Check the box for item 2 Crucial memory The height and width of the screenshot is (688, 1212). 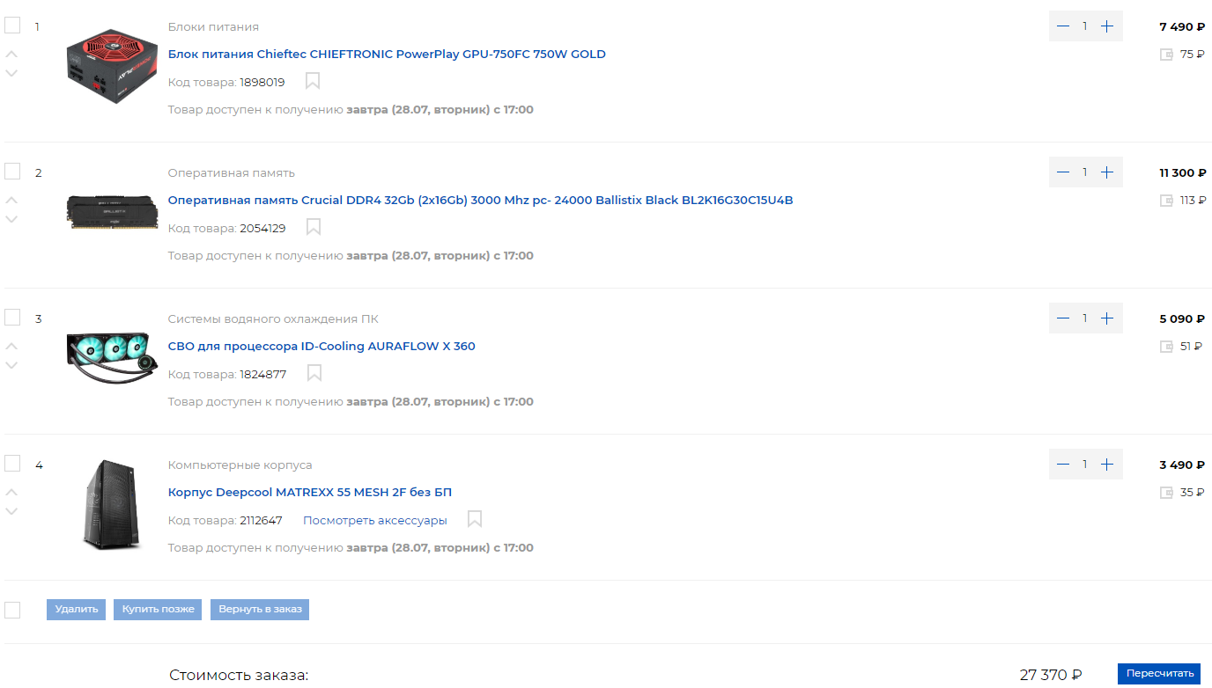[12, 171]
